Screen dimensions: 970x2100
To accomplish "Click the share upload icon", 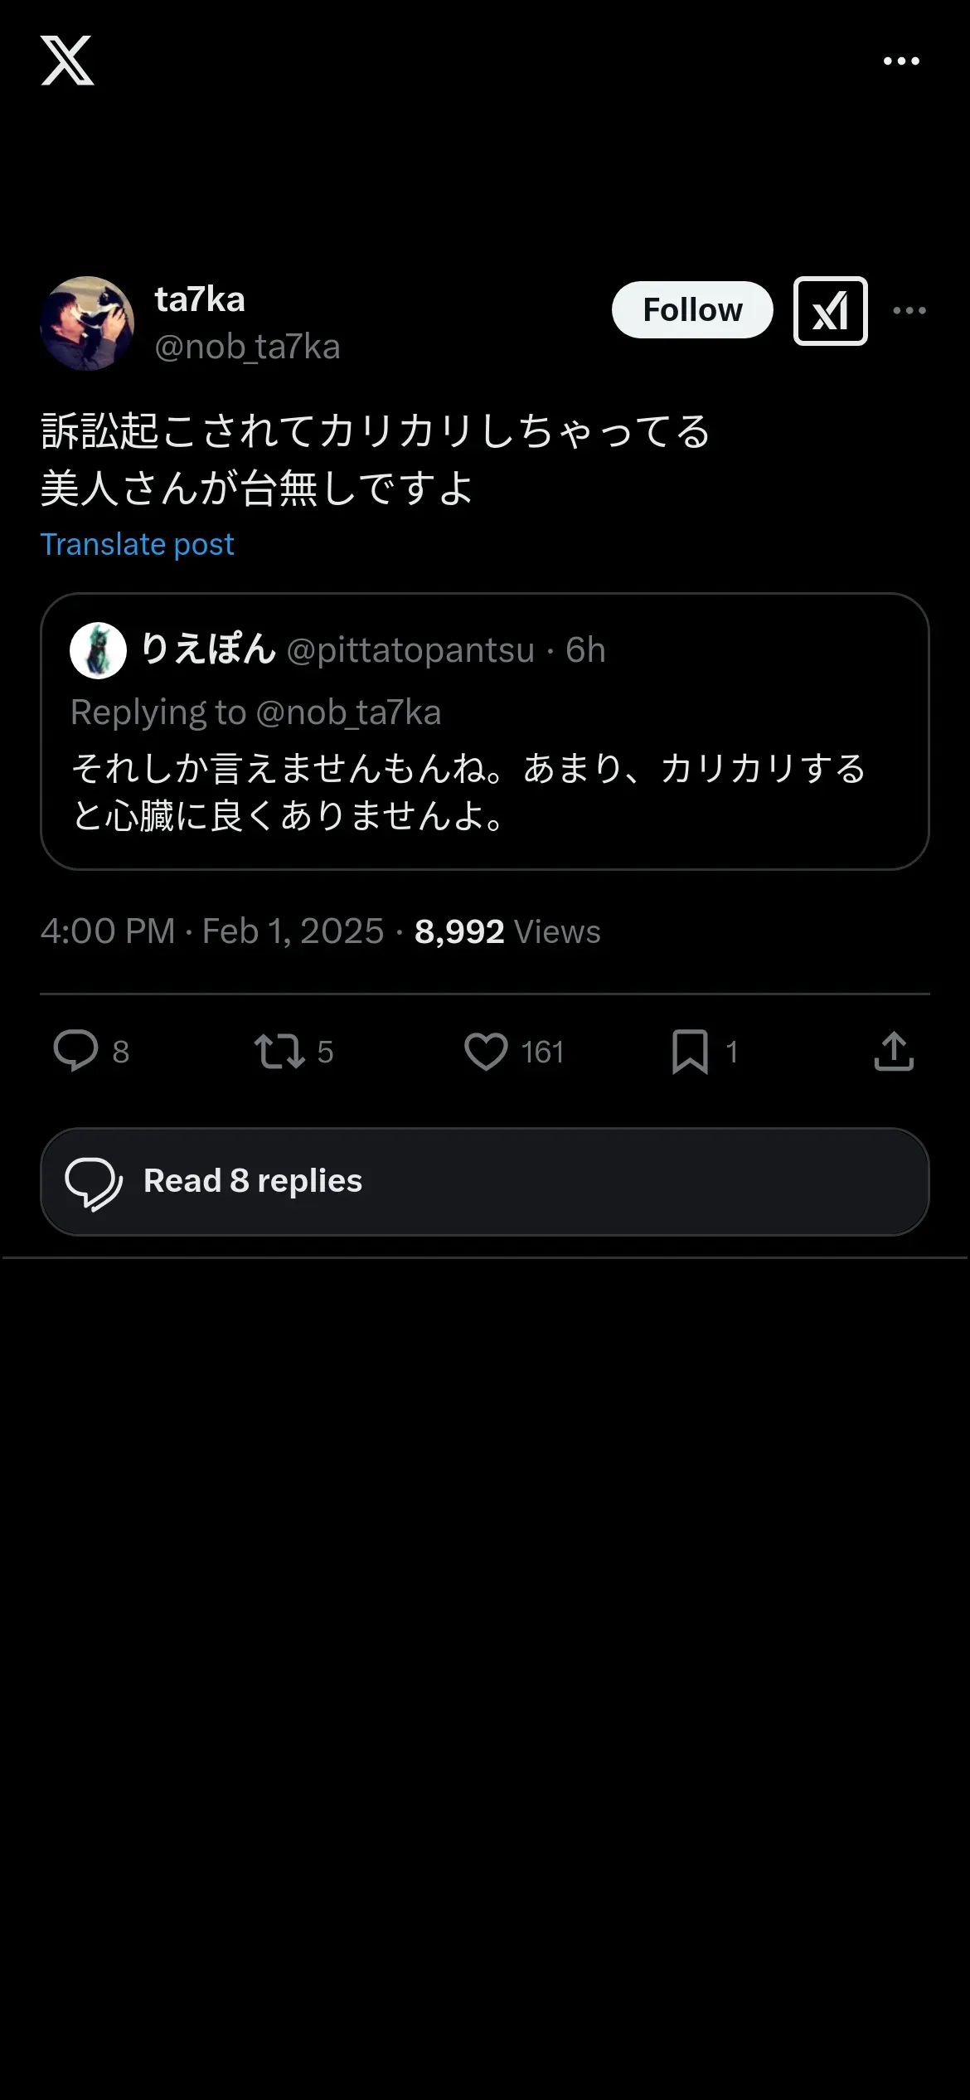I will pos(894,1051).
